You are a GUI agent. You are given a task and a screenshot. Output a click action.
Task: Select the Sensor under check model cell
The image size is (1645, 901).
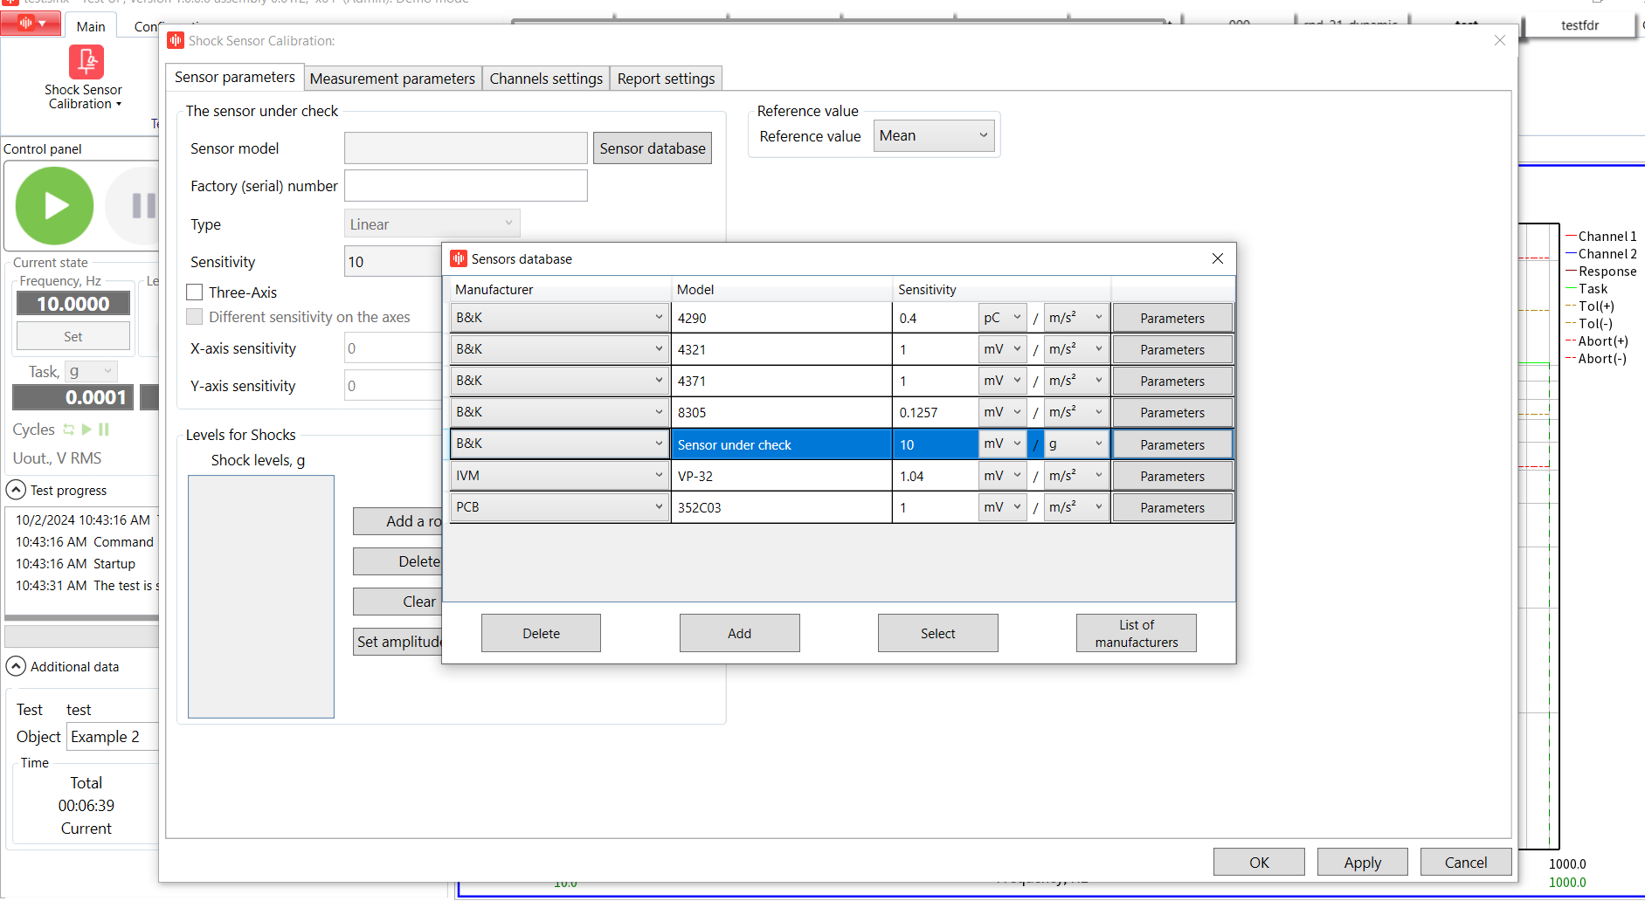(x=781, y=444)
